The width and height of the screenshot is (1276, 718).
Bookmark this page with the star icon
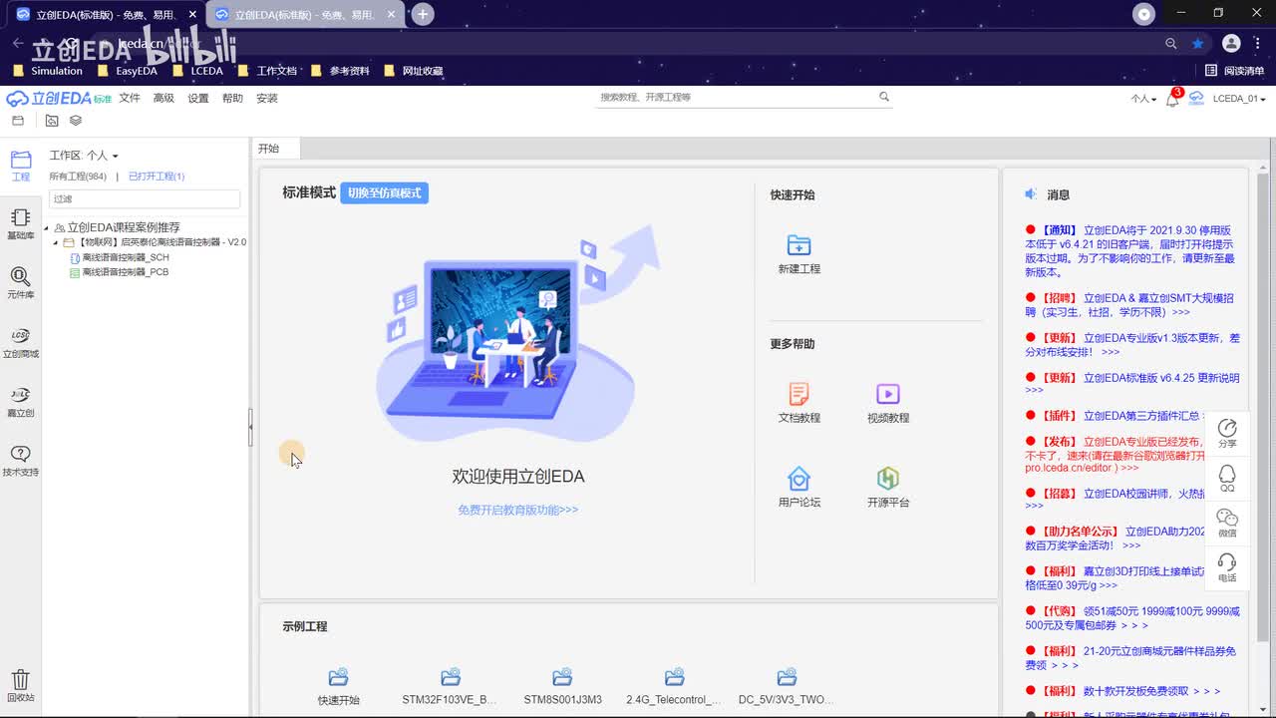[1198, 44]
